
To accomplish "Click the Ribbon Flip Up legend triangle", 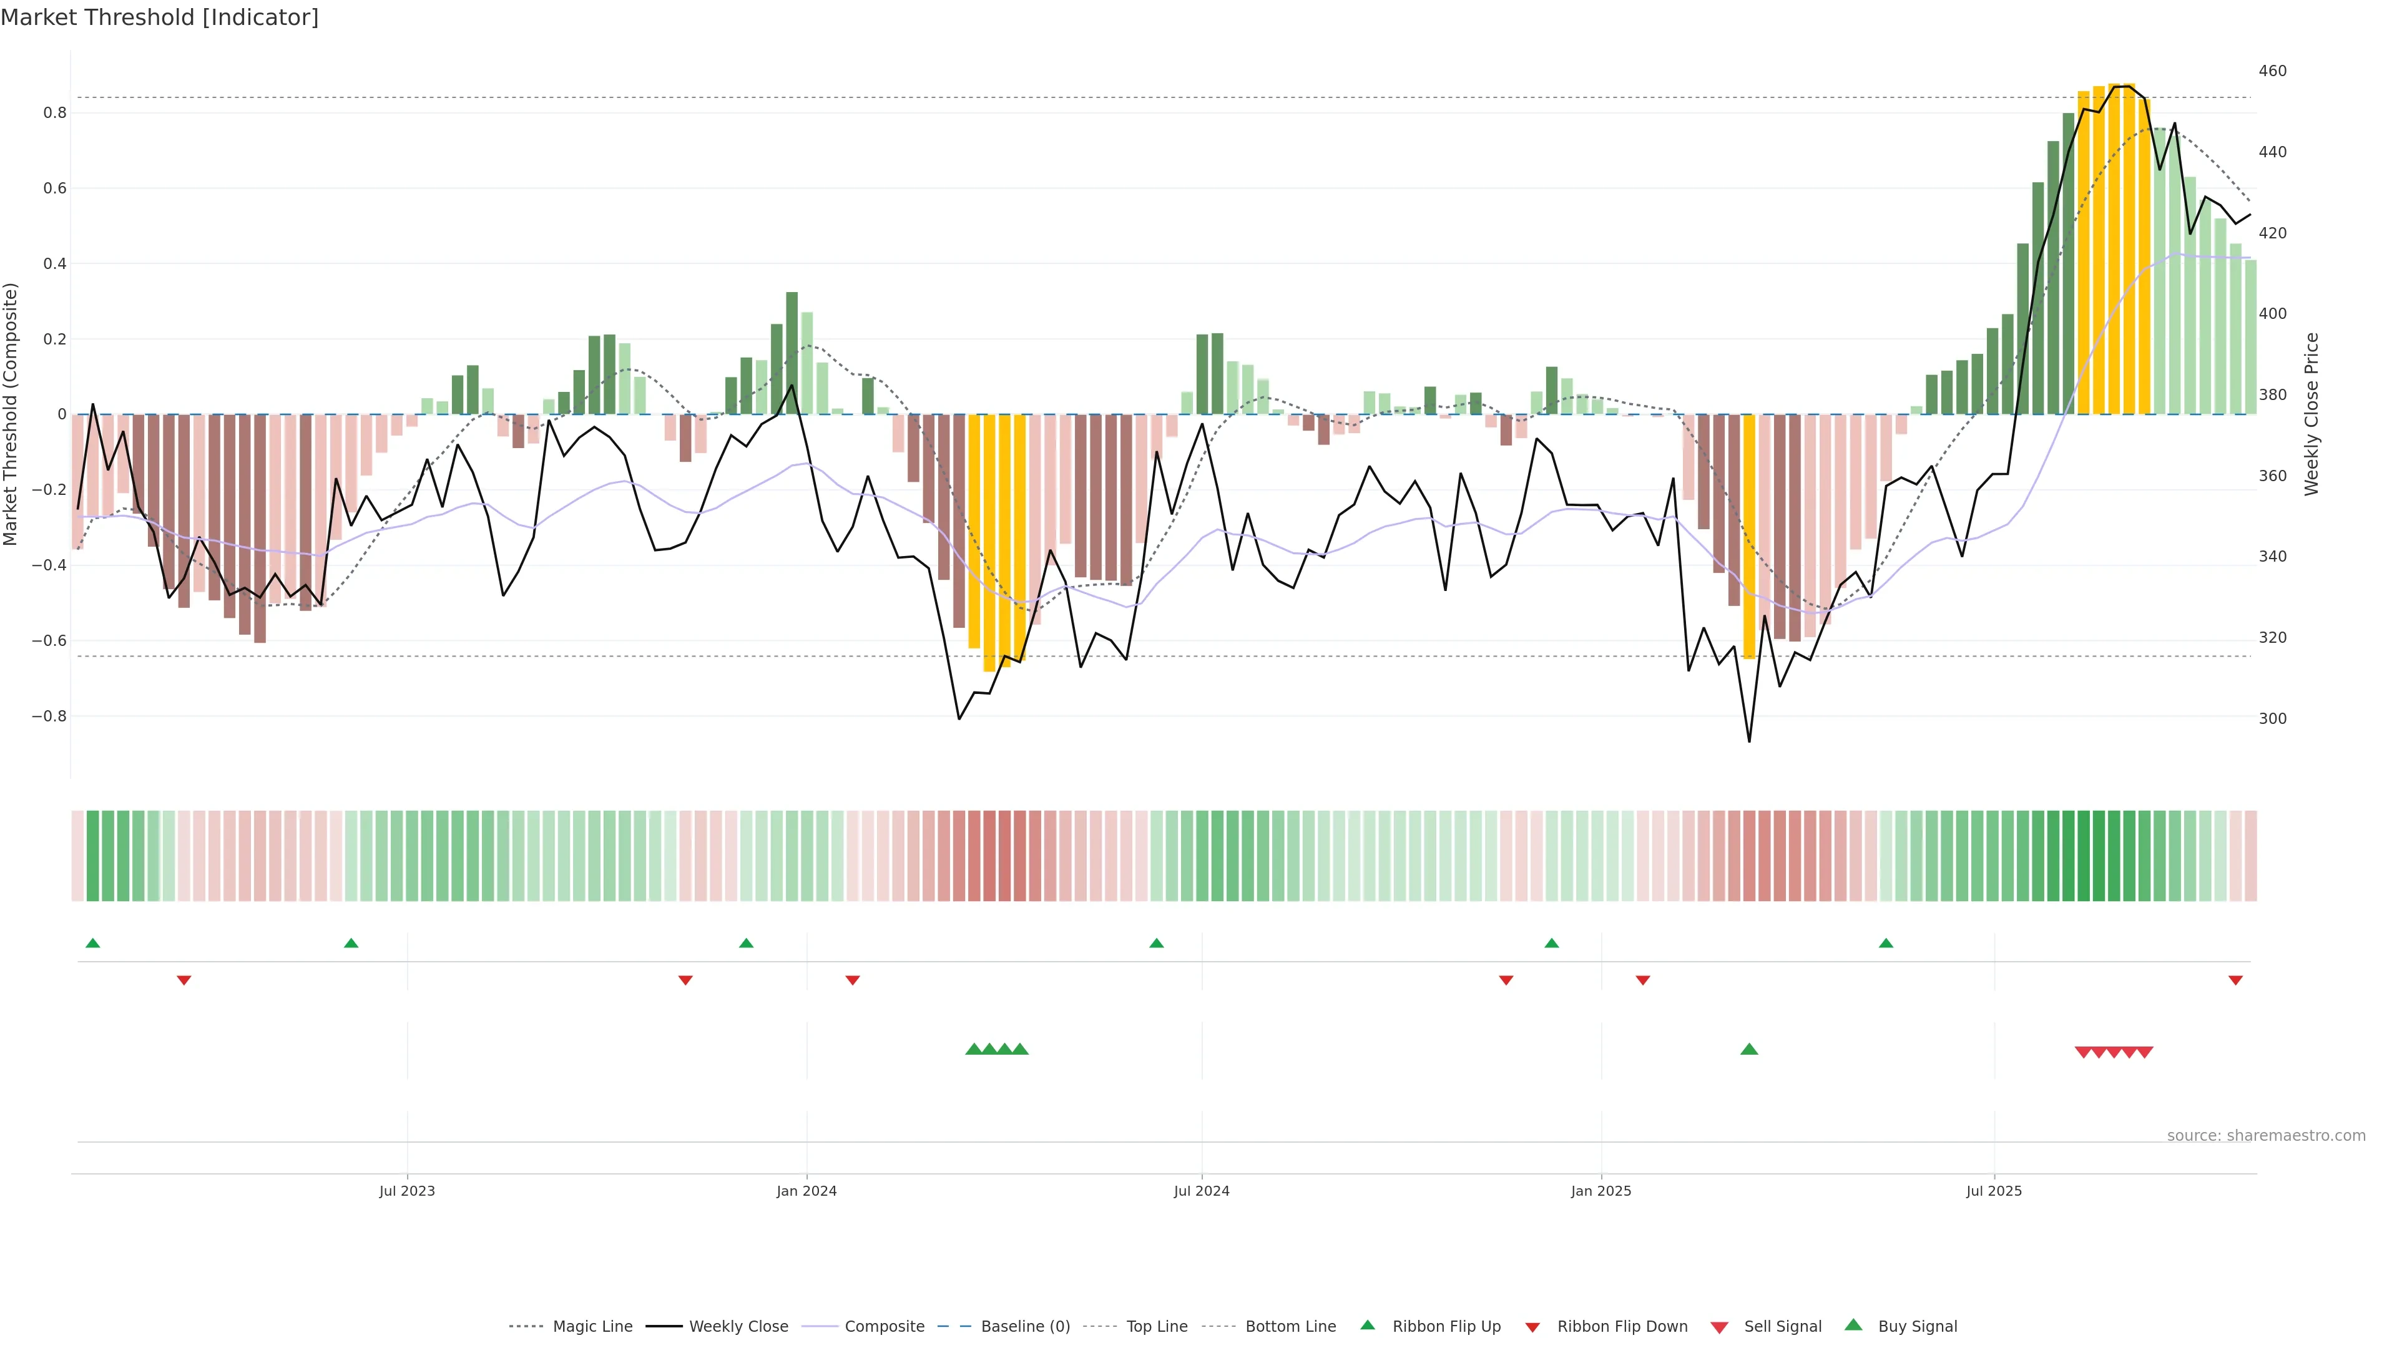I will (x=1367, y=1325).
